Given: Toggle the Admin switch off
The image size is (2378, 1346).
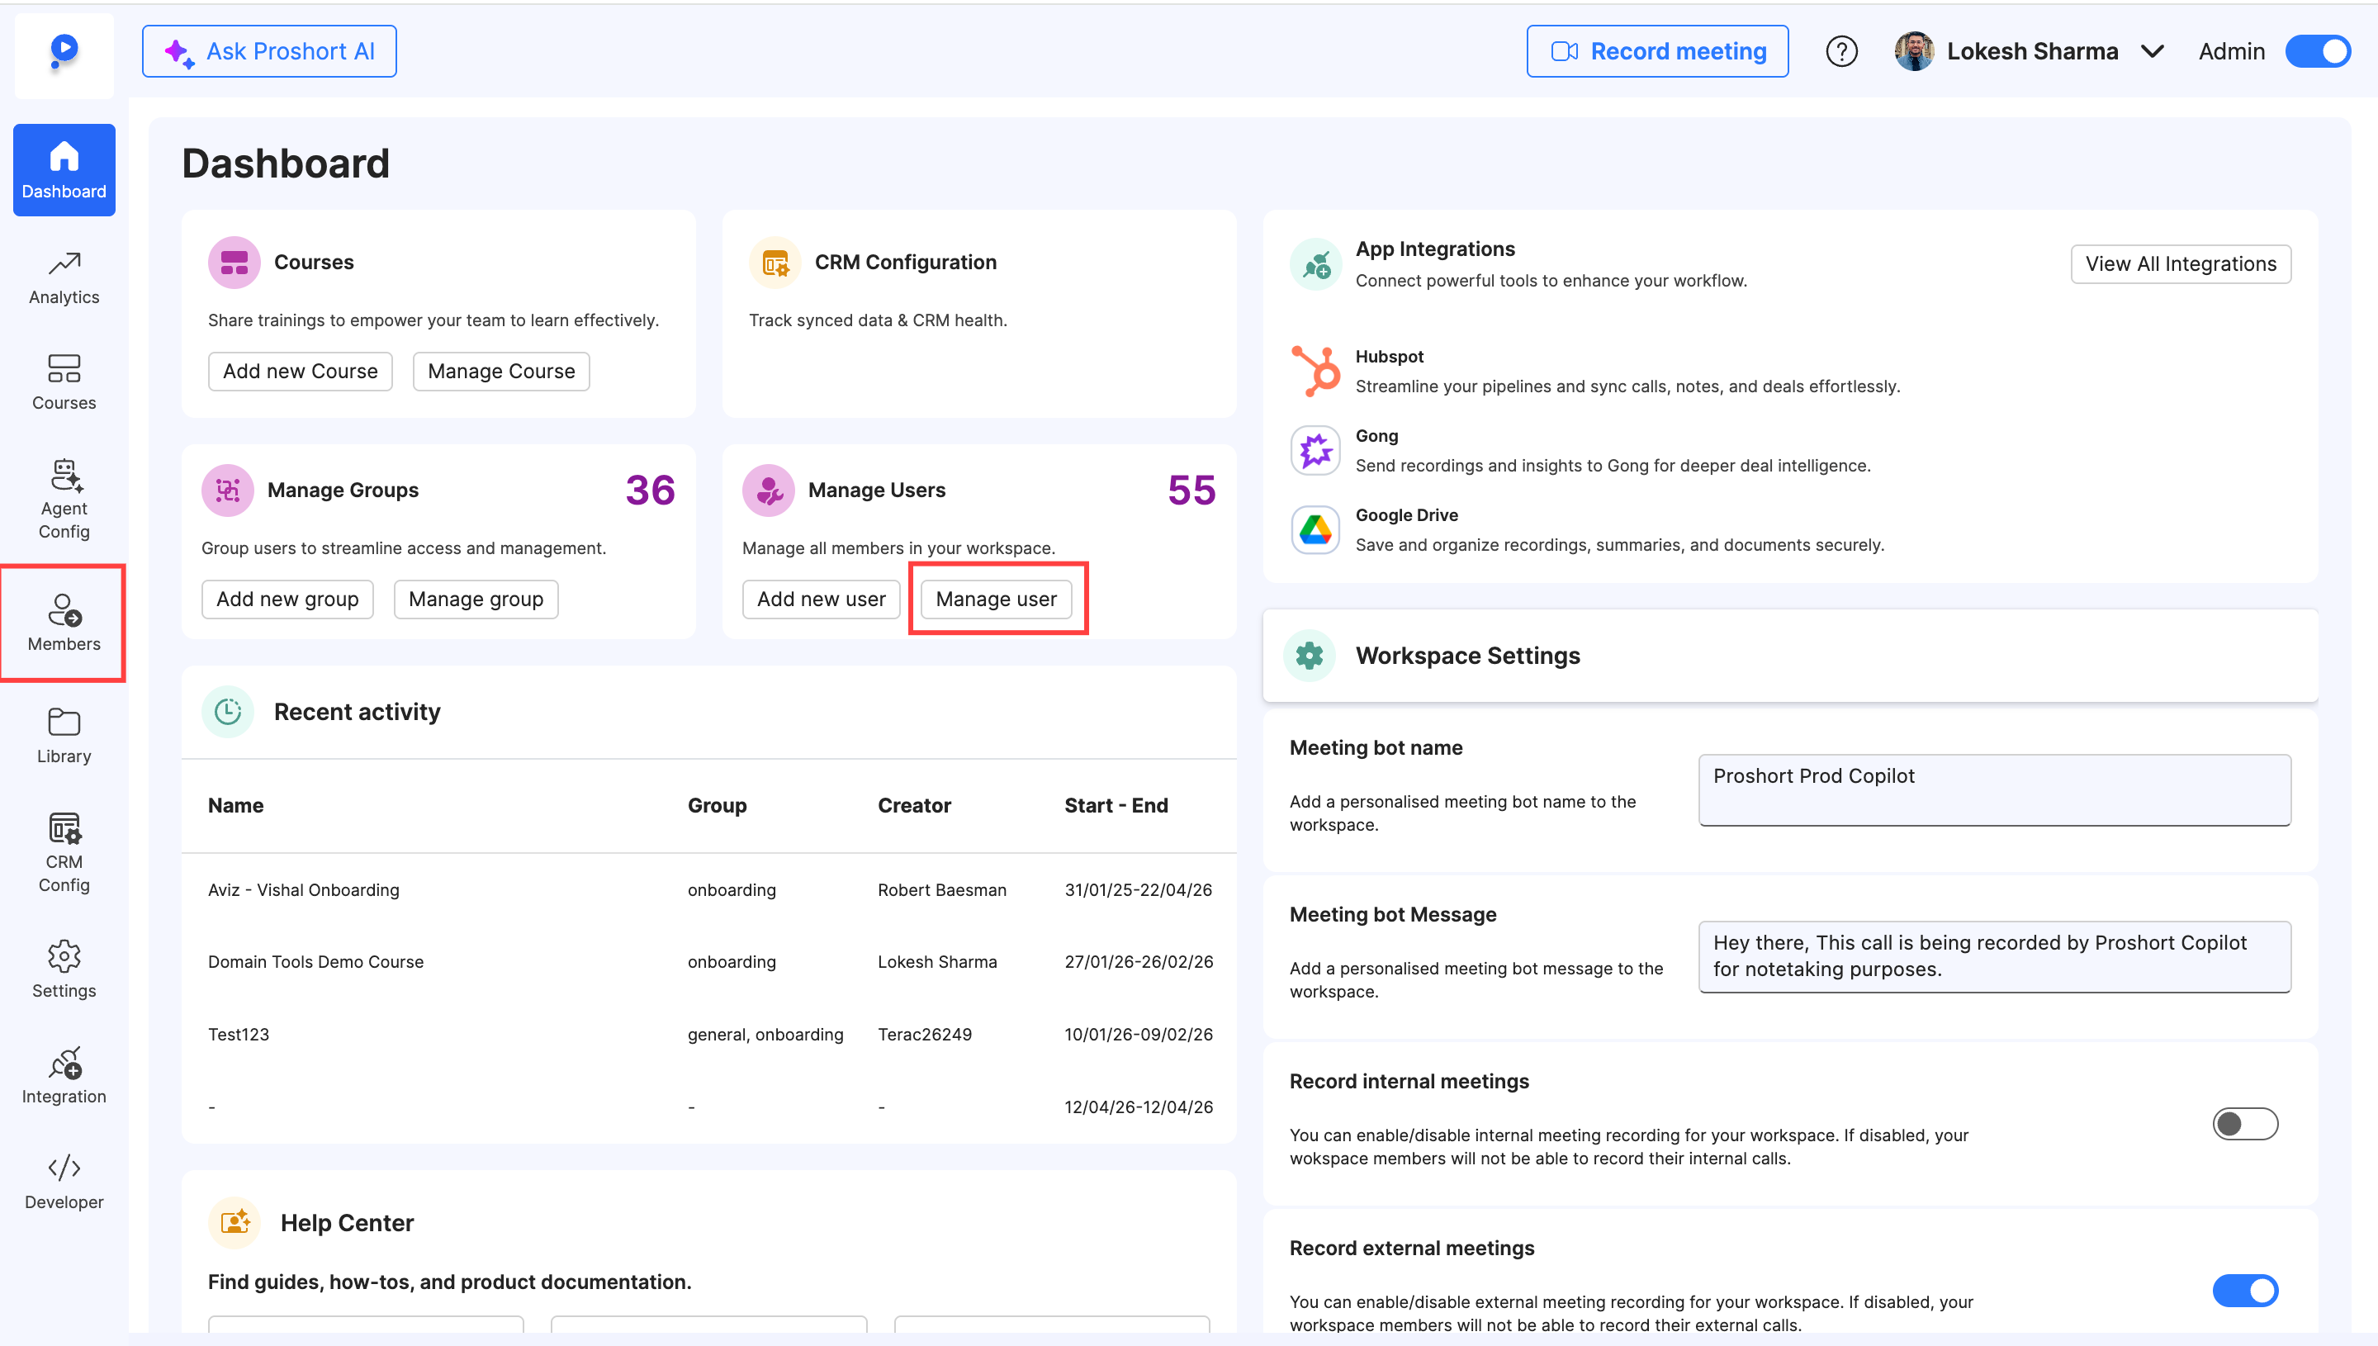Looking at the screenshot, I should pyautogui.click(x=2317, y=52).
